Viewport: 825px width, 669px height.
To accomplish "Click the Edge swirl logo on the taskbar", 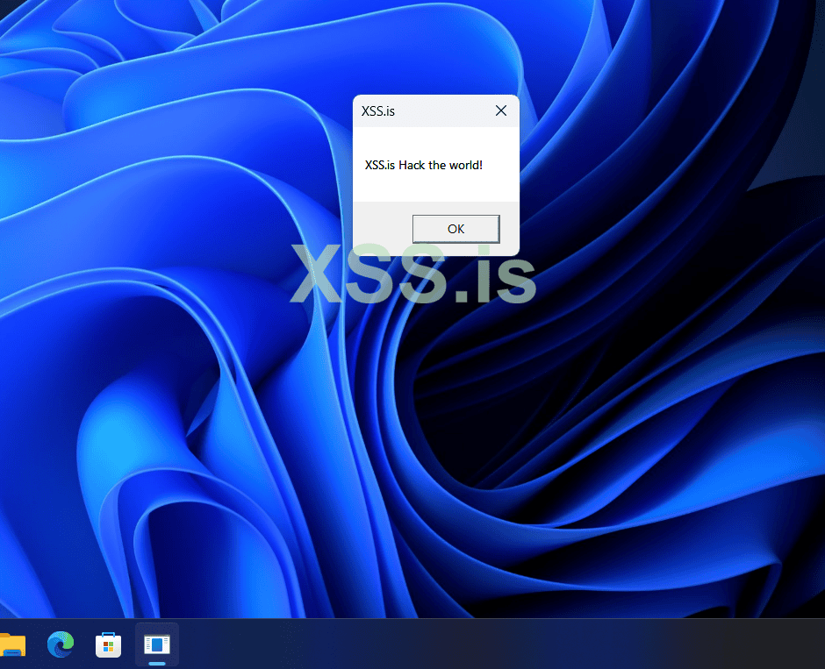I will (x=60, y=644).
